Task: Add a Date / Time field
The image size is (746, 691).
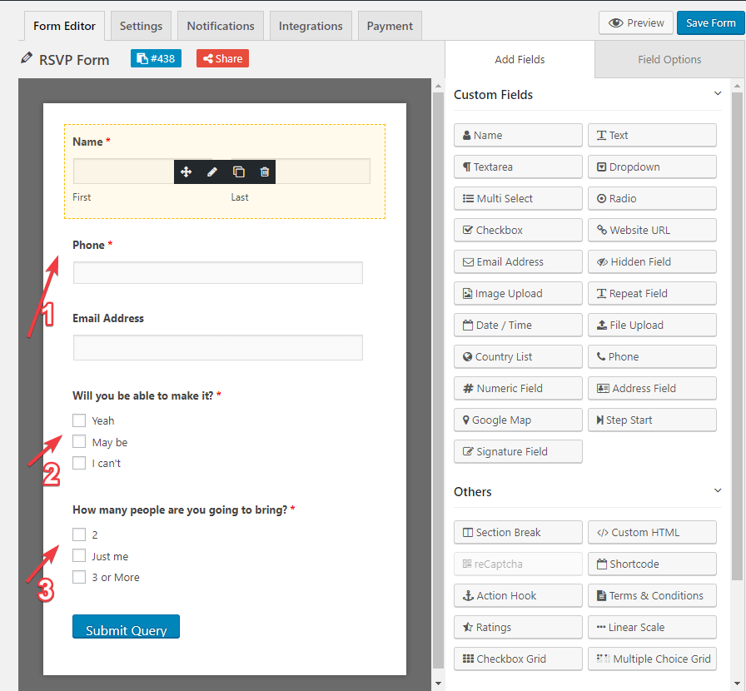Action: tap(518, 325)
